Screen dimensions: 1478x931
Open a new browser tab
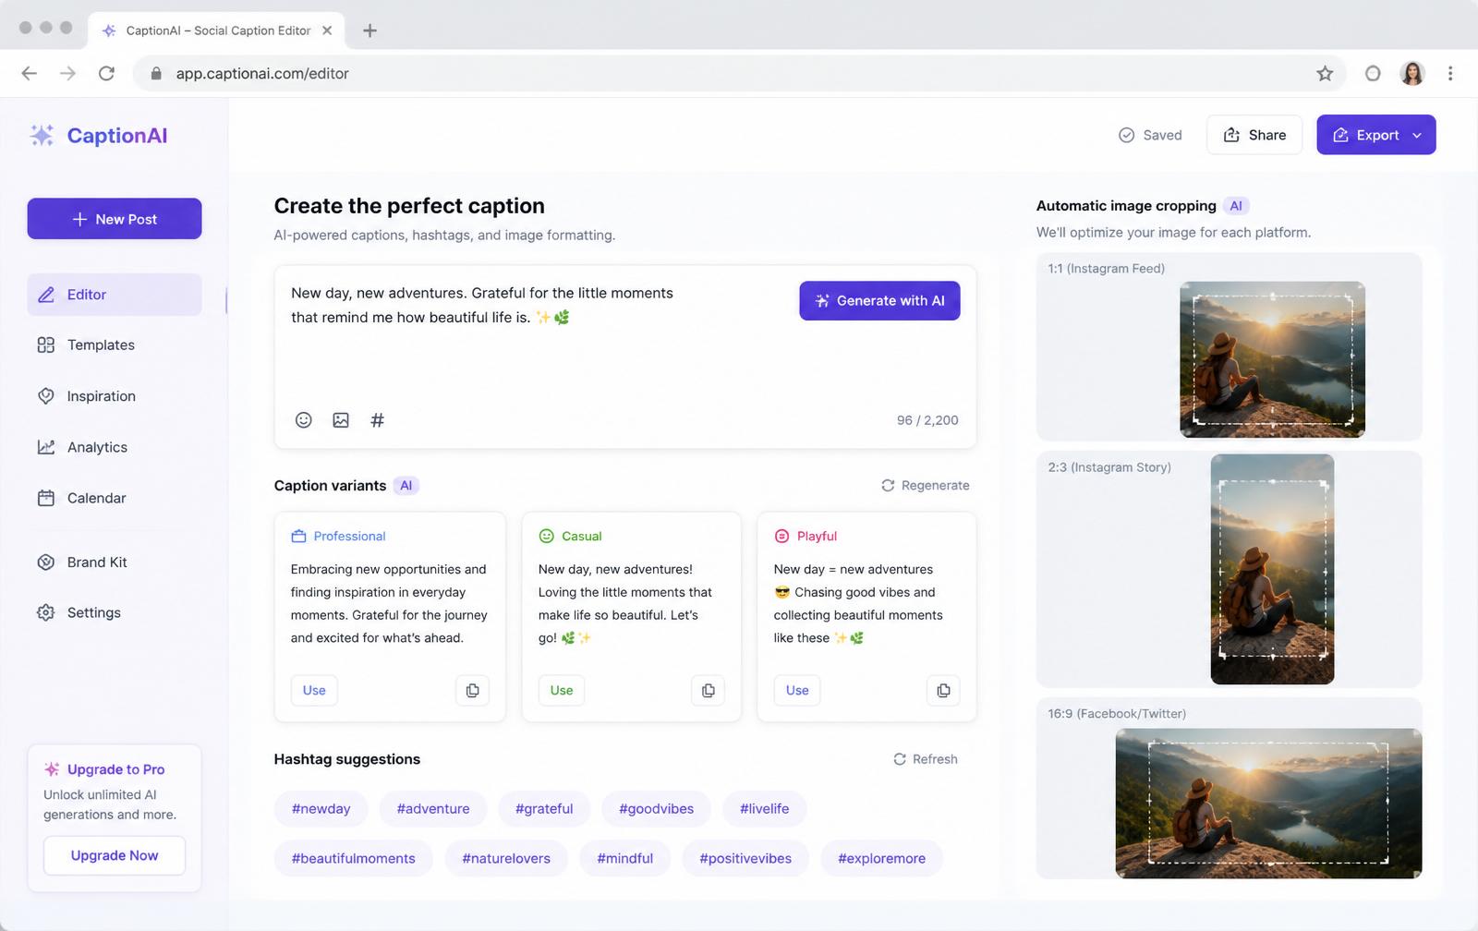(x=369, y=30)
